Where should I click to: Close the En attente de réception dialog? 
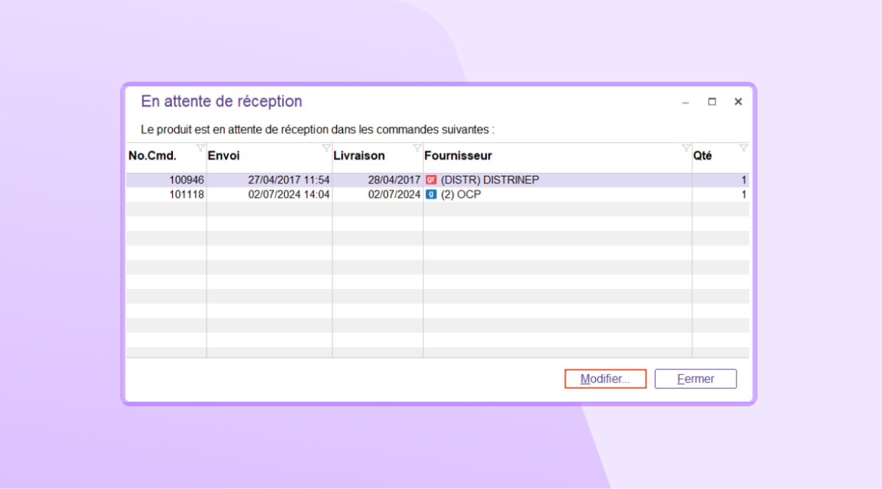coord(738,102)
